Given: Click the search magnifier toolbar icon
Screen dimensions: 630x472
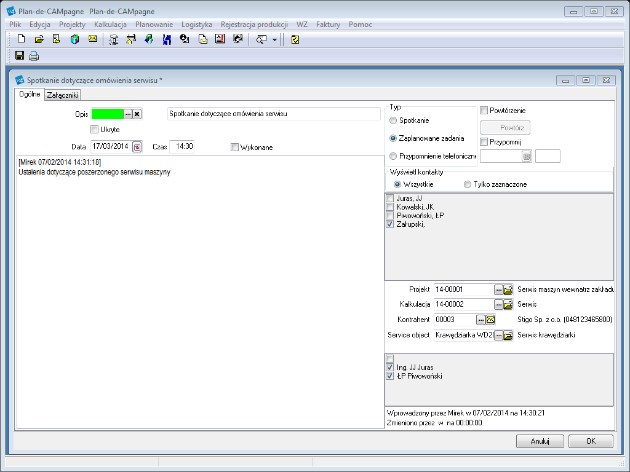Looking at the screenshot, I should [x=261, y=39].
